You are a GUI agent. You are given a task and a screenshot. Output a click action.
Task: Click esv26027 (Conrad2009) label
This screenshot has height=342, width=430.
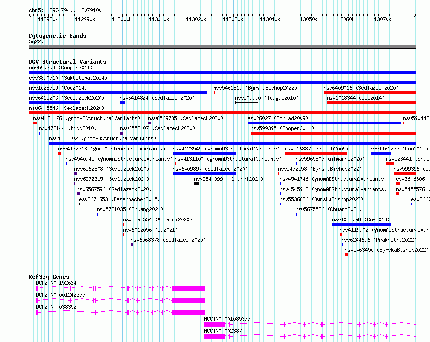pyautogui.click(x=278, y=118)
